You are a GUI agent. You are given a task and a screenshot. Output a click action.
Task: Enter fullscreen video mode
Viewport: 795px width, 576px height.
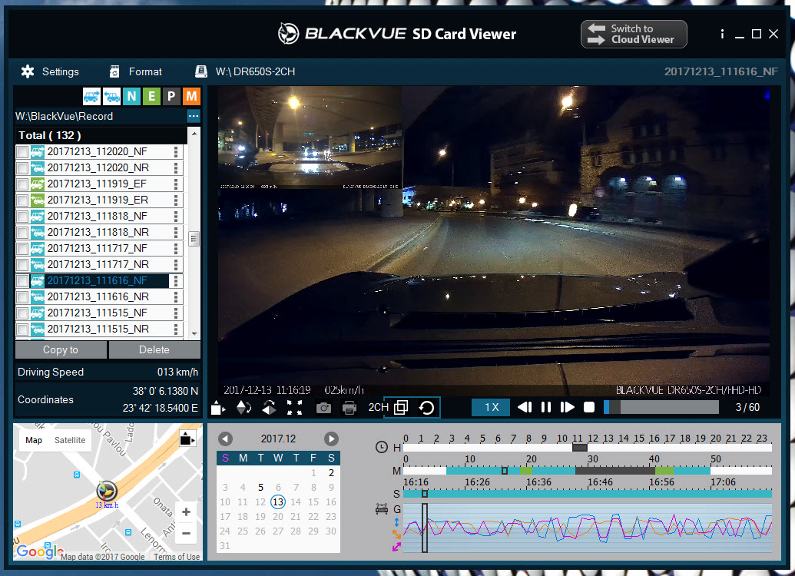(x=295, y=407)
